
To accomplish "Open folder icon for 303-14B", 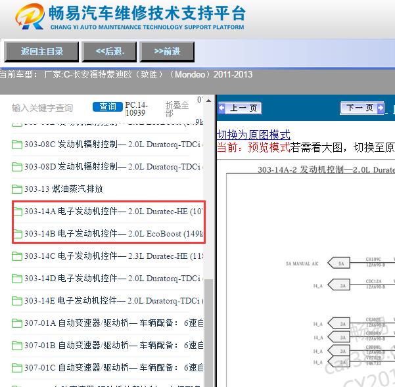I will coord(17,234).
